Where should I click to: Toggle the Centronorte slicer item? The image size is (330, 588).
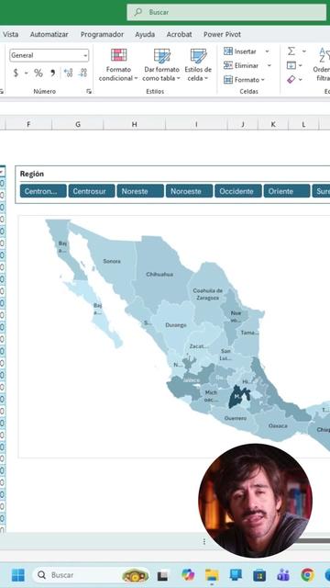tap(43, 191)
